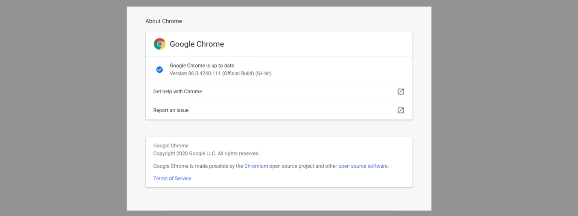Click external link icon for Report an issue
This screenshot has height=216, width=578.
[x=401, y=110]
